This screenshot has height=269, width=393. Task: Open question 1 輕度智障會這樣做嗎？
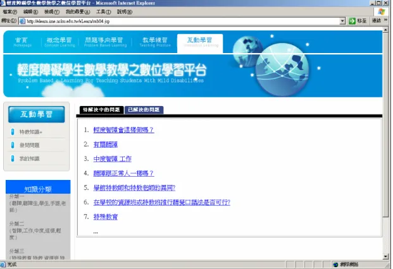click(123, 129)
